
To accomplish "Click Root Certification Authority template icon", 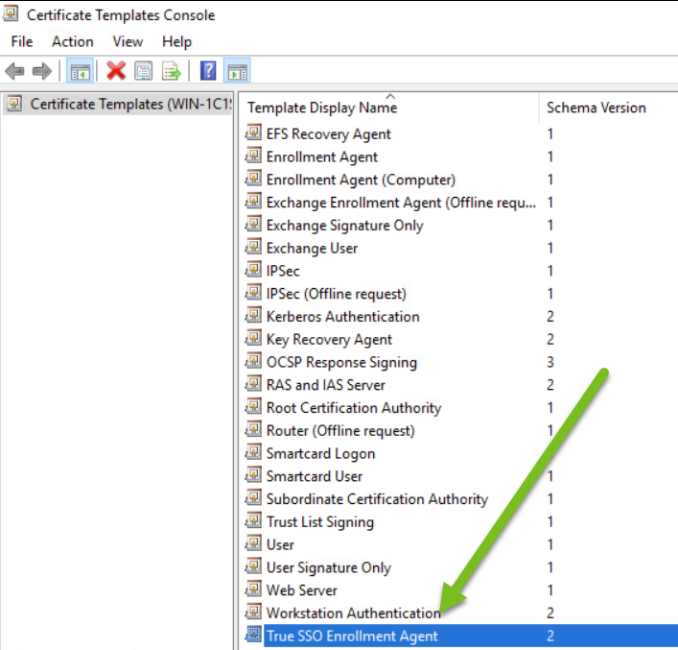I will (x=253, y=406).
